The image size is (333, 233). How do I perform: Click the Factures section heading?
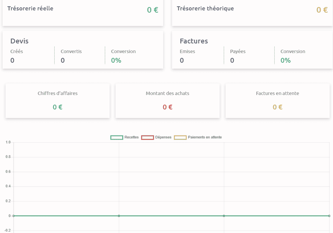click(194, 41)
